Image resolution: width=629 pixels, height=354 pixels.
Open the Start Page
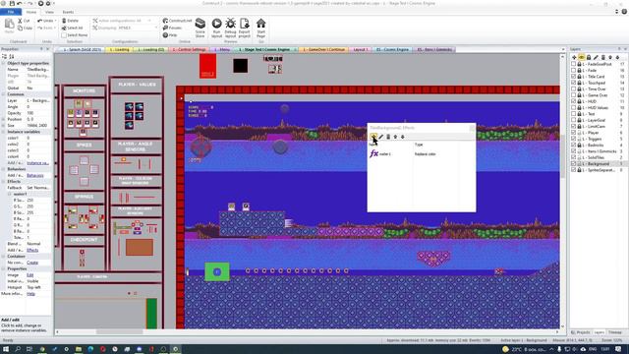[x=261, y=28]
